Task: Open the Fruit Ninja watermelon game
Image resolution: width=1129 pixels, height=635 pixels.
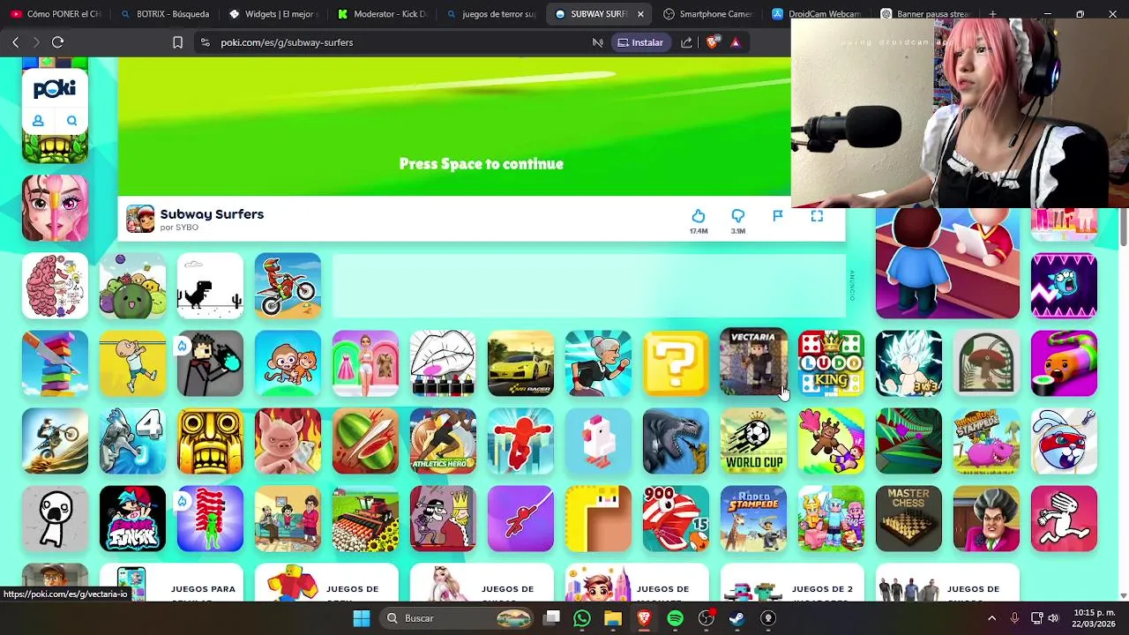Action: pyautogui.click(x=365, y=441)
